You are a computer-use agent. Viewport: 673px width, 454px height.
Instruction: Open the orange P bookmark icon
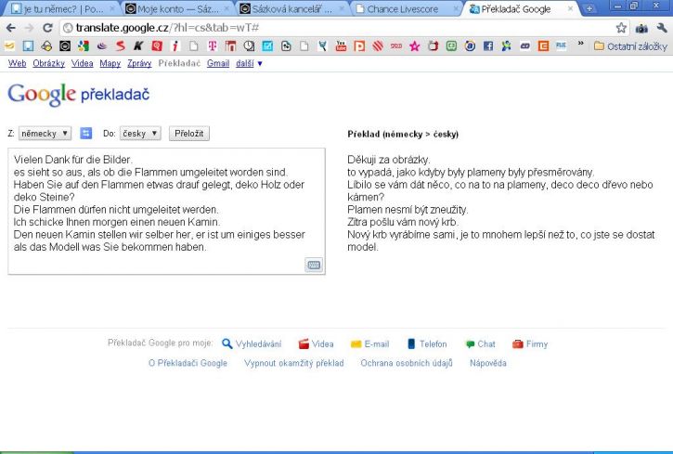(x=359, y=45)
